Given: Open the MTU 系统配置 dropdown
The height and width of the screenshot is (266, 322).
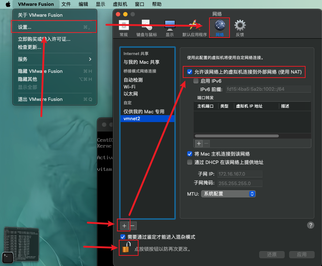Looking at the screenshot, I should click(228, 194).
